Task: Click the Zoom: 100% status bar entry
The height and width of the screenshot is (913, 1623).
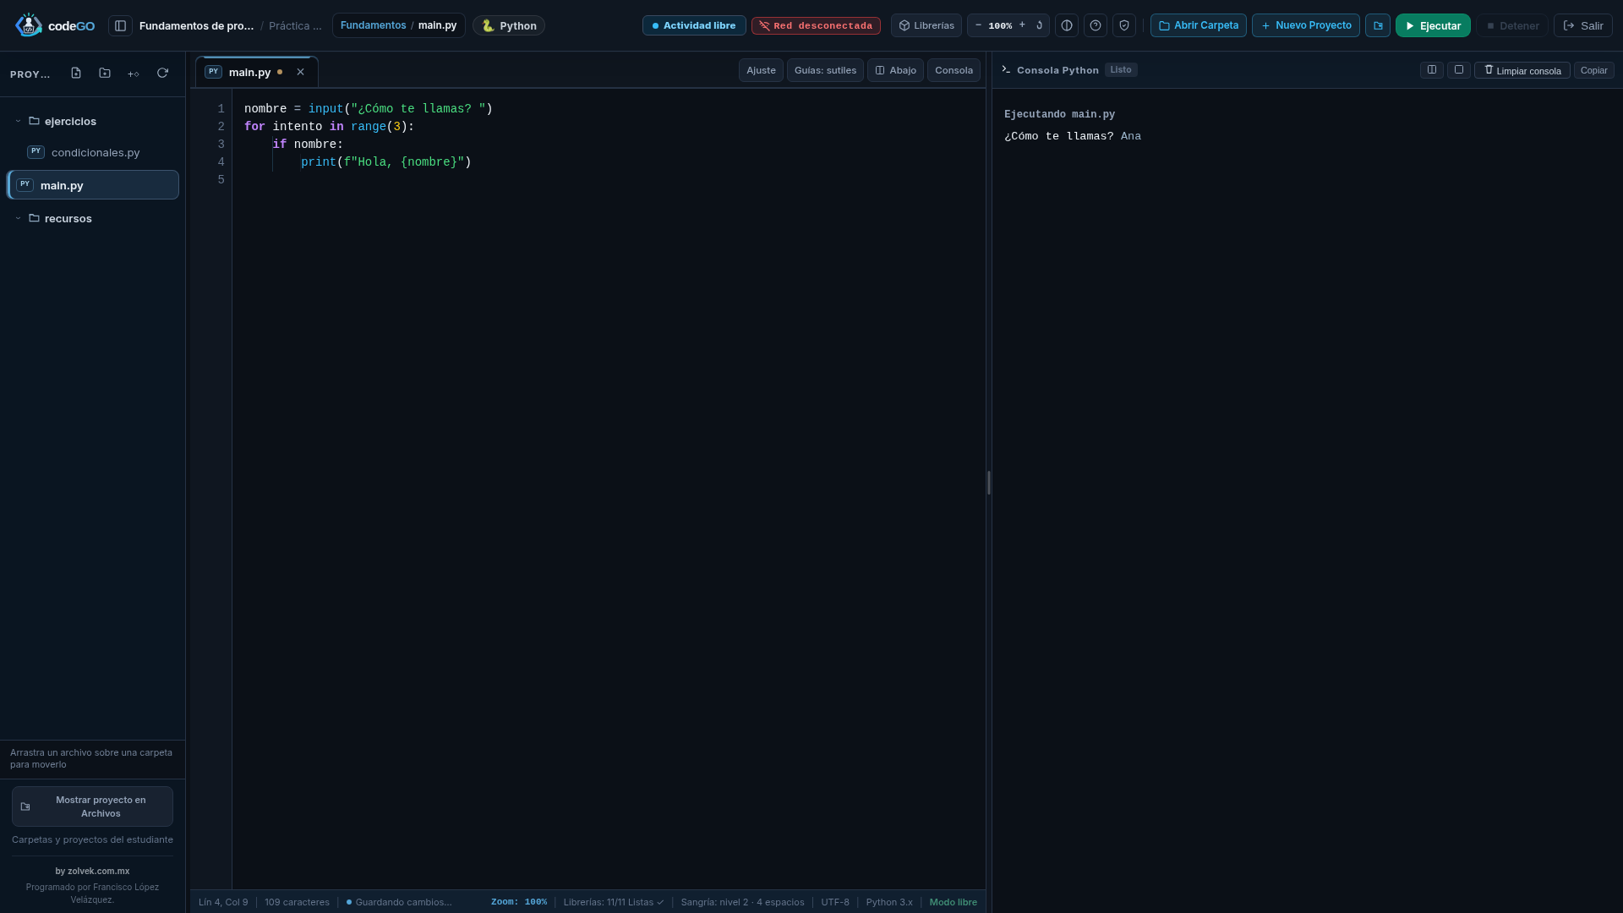Action: click(x=518, y=902)
